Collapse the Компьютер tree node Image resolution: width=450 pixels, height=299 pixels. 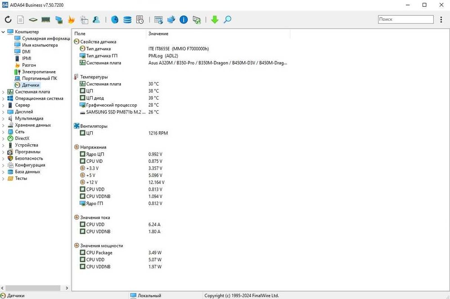coord(3,32)
